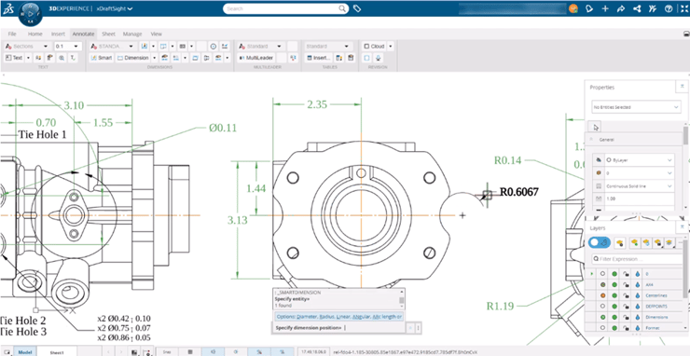690x356 pixels.
Task: Collapse the Properties panel with its pin button
Action: [x=682, y=87]
